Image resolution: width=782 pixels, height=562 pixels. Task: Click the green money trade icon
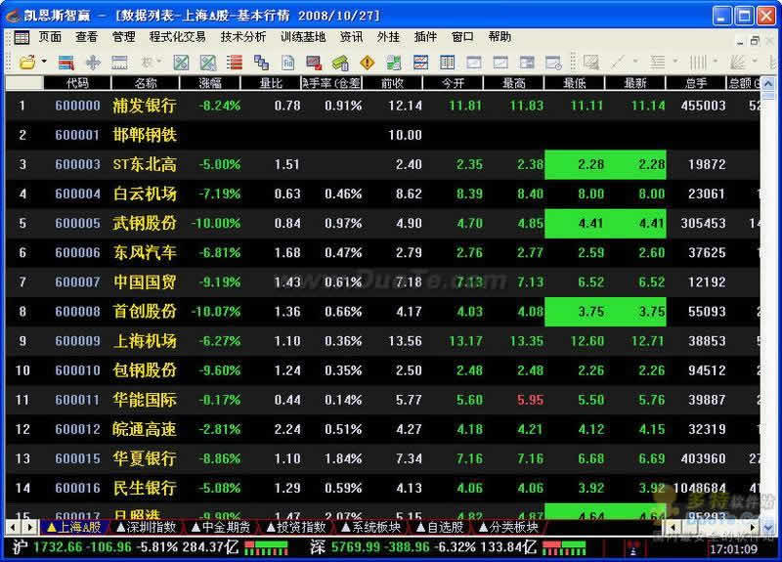(x=340, y=63)
